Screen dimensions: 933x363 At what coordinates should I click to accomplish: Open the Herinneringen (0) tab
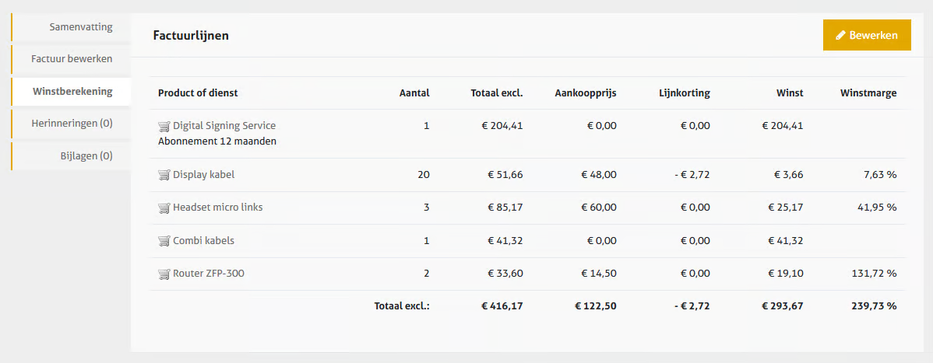click(72, 124)
